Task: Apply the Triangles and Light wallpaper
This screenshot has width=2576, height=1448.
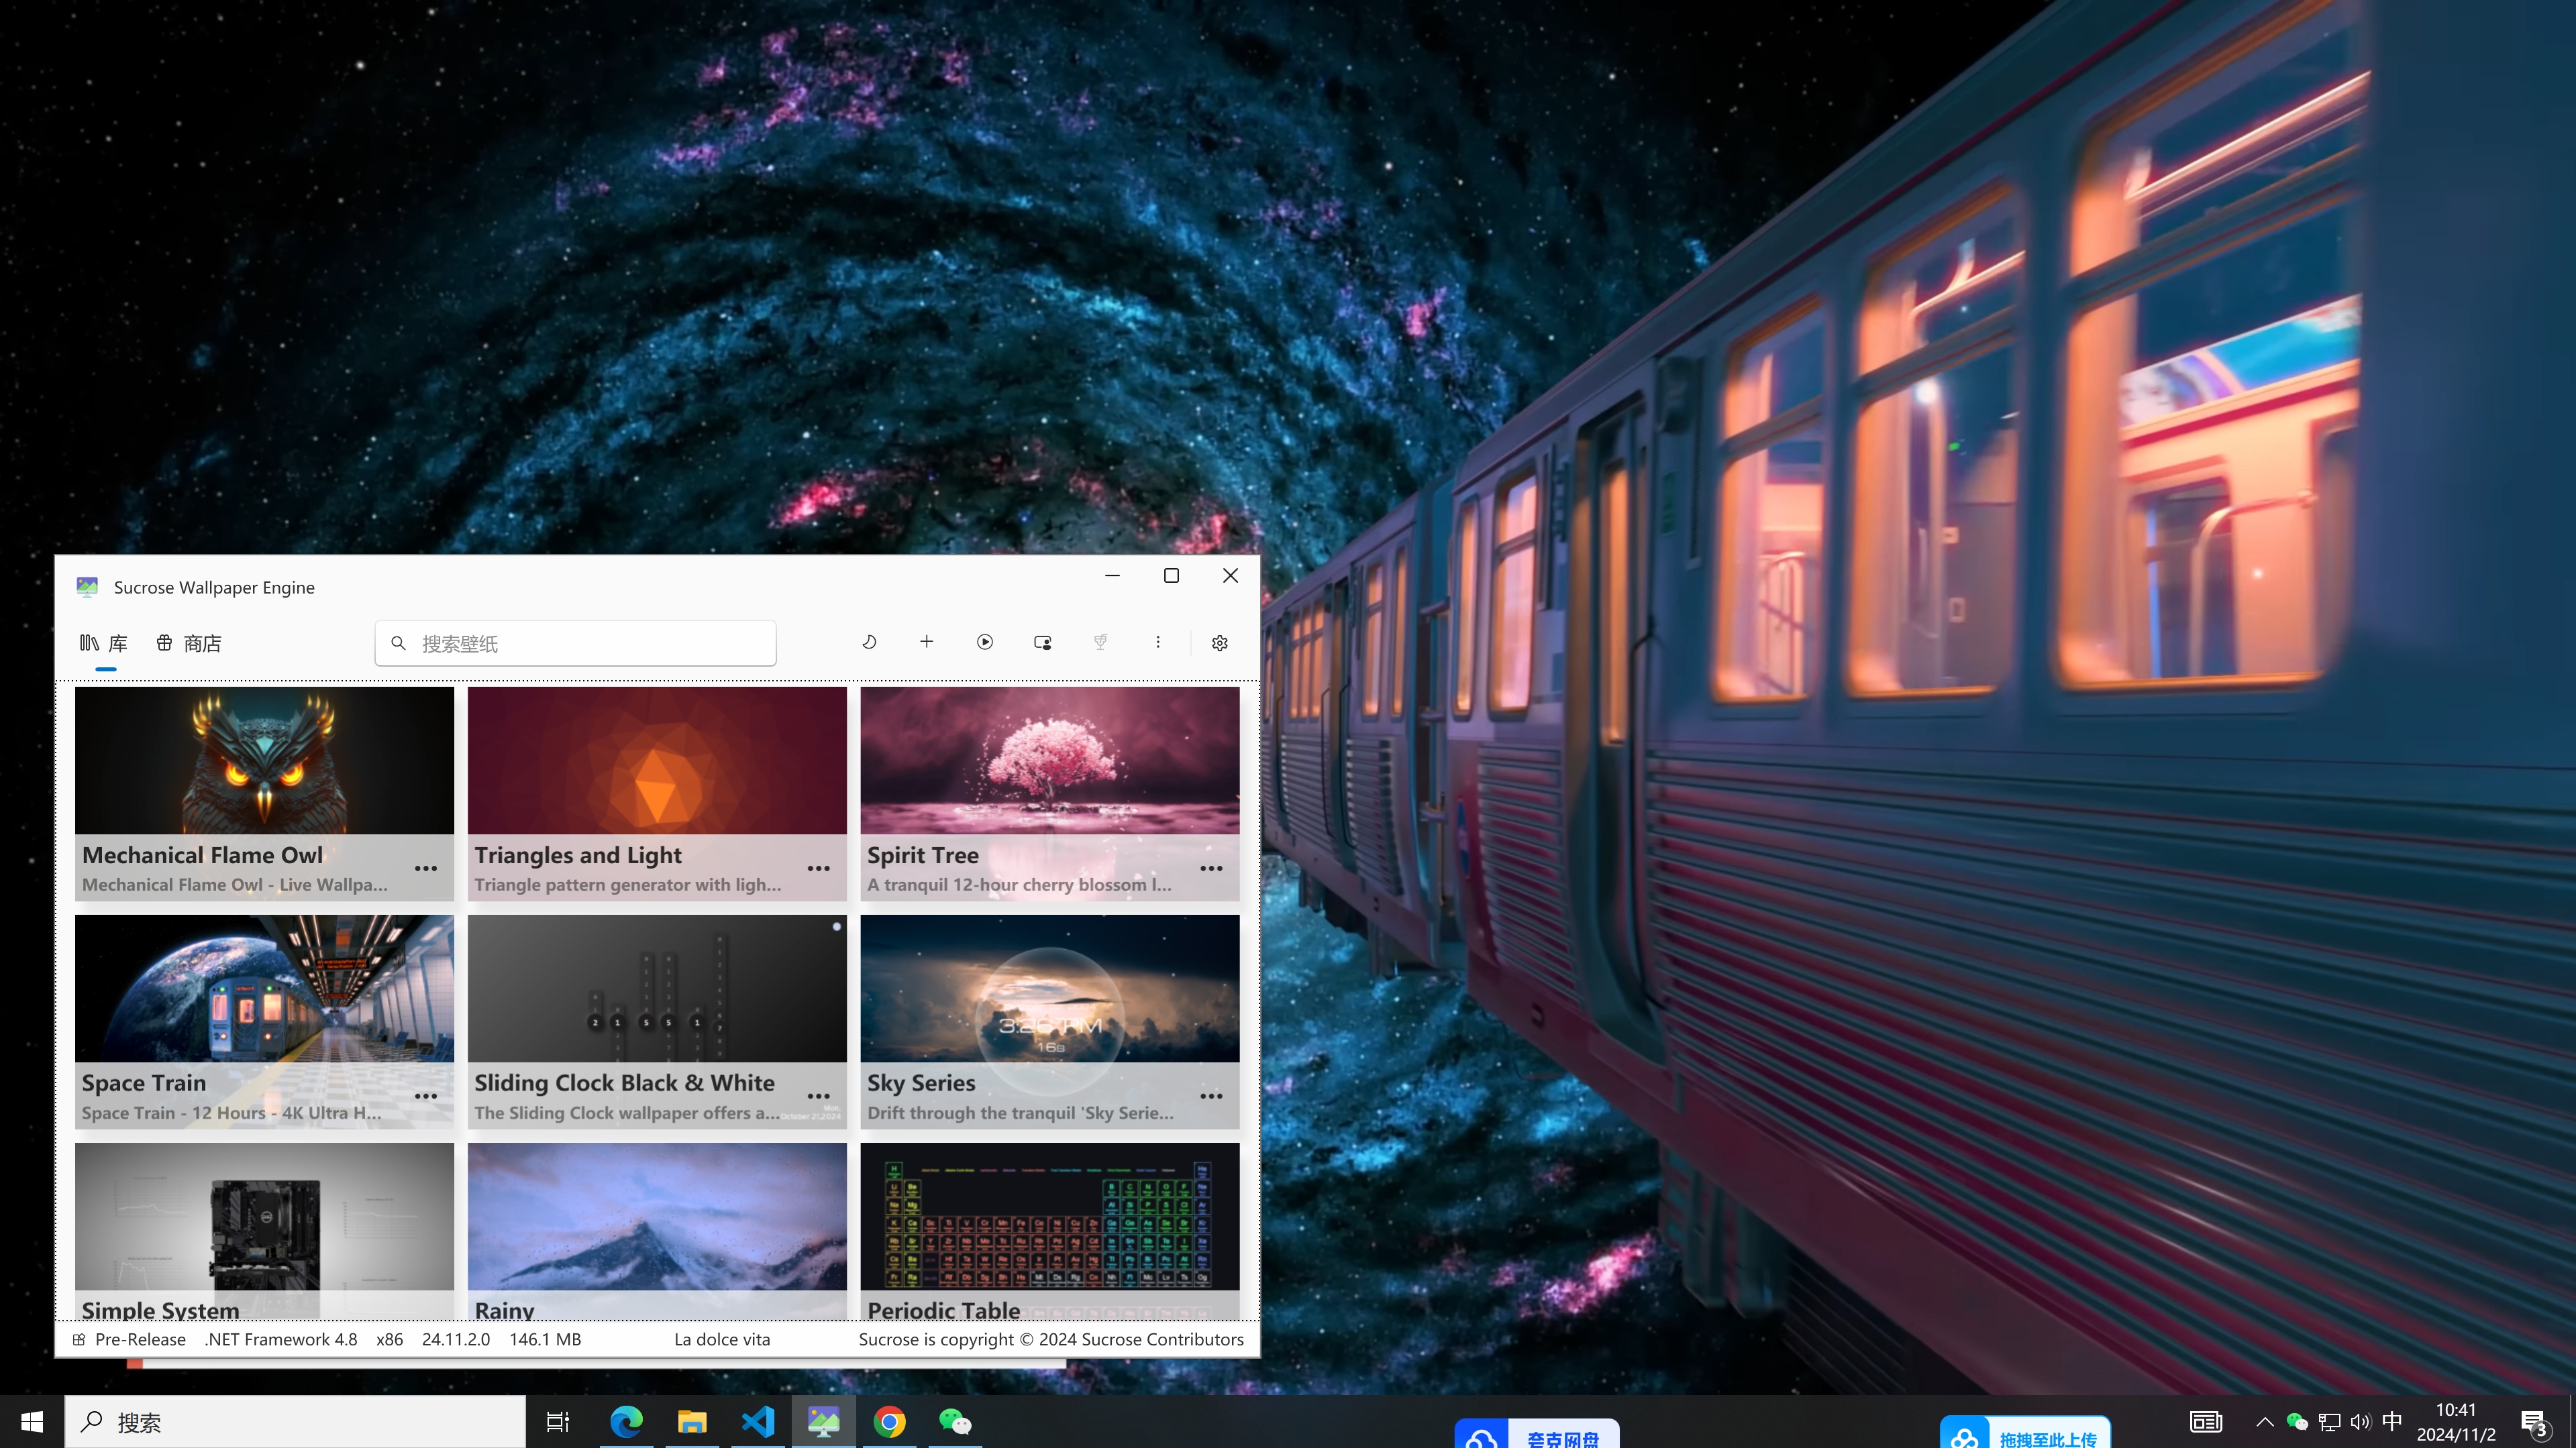Action: pos(657,761)
